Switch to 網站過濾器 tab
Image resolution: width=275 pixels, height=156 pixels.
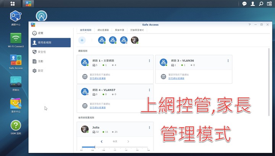(x=103, y=30)
